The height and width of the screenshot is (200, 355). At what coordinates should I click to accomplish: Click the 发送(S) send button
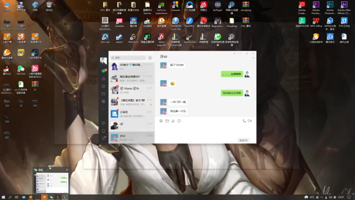coord(243,140)
